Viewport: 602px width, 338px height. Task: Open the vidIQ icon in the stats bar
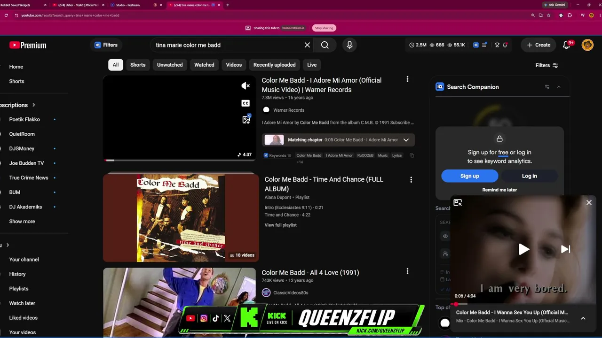476,45
